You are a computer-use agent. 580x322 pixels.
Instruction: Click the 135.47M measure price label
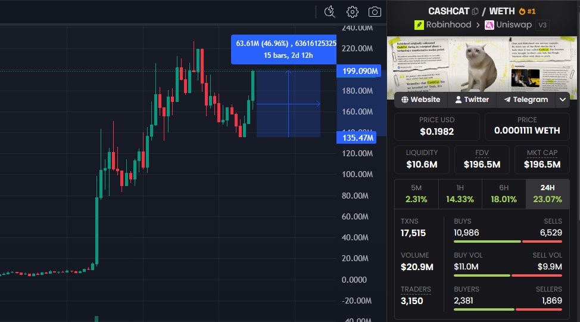point(356,138)
